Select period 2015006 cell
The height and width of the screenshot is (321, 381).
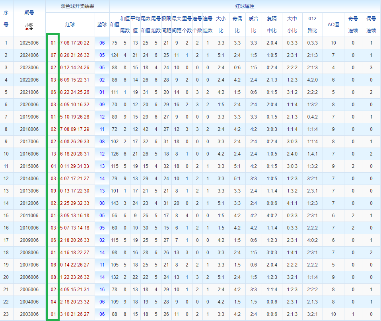coord(29,166)
